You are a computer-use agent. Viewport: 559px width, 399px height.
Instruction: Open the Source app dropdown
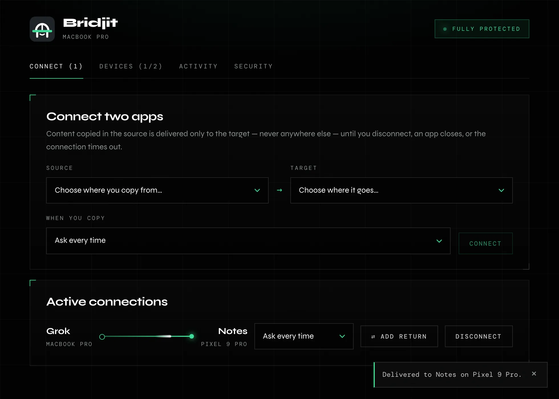[157, 190]
